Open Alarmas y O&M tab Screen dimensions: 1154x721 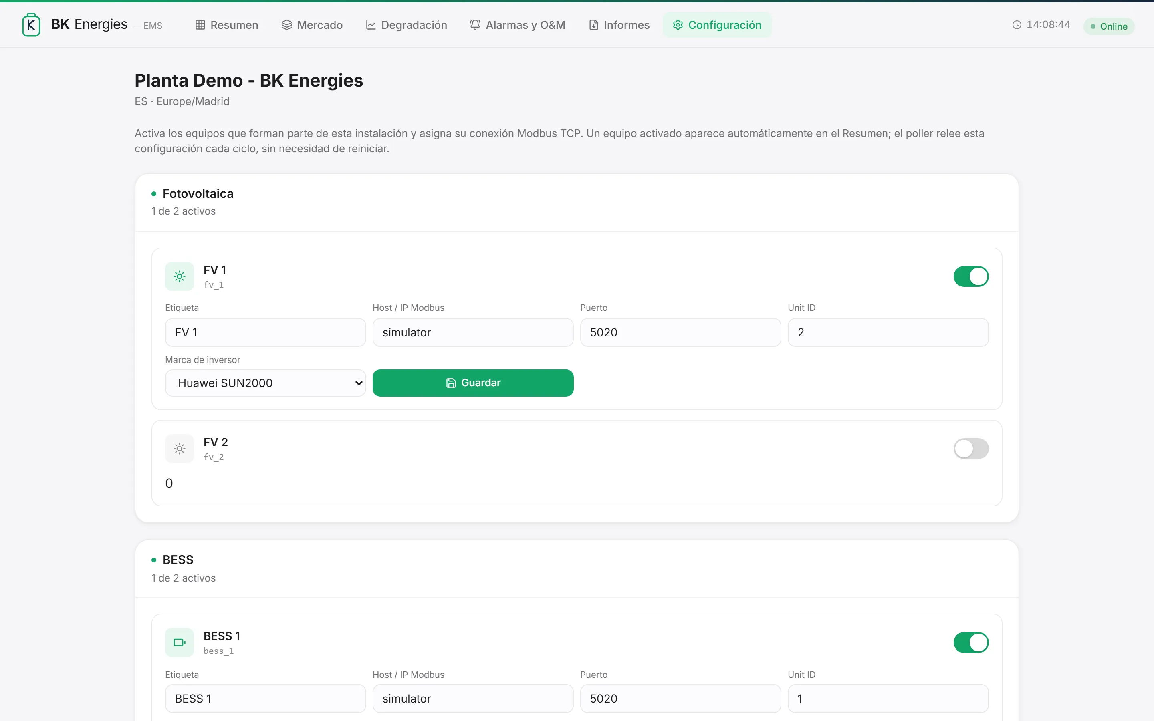(x=518, y=25)
